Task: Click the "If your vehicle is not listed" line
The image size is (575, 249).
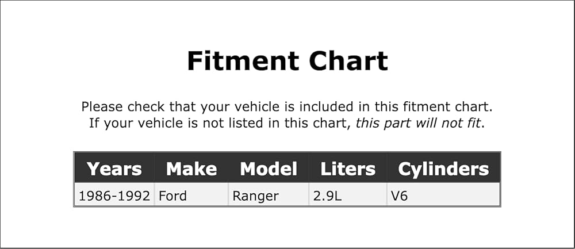Action: click(x=287, y=123)
